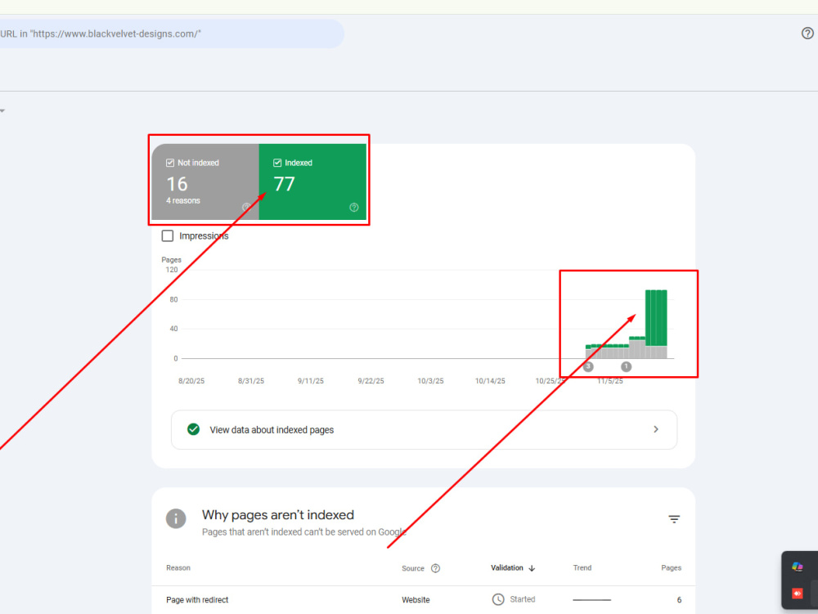Click the Reason column header
The image size is (818, 614).
point(178,567)
